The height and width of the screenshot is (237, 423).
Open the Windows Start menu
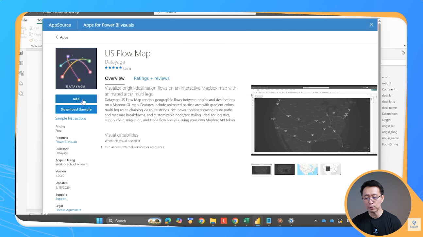coord(99,221)
